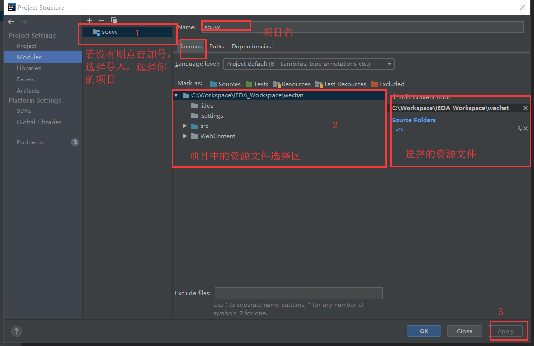Mark selected folder as Sources
This screenshot has width=534, height=346.
pyautogui.click(x=225, y=84)
